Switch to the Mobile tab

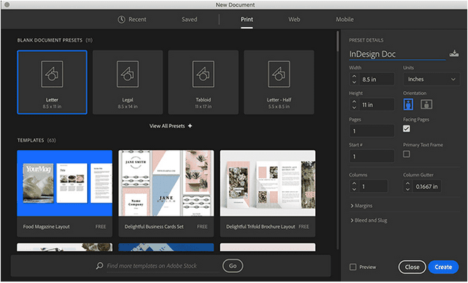click(344, 20)
